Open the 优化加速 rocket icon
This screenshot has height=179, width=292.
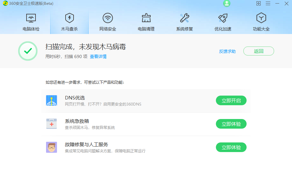click(223, 18)
